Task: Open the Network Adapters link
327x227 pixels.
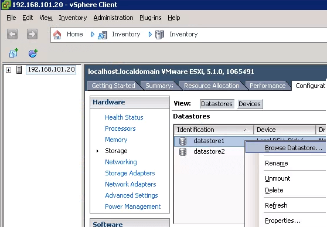Action: (131, 184)
